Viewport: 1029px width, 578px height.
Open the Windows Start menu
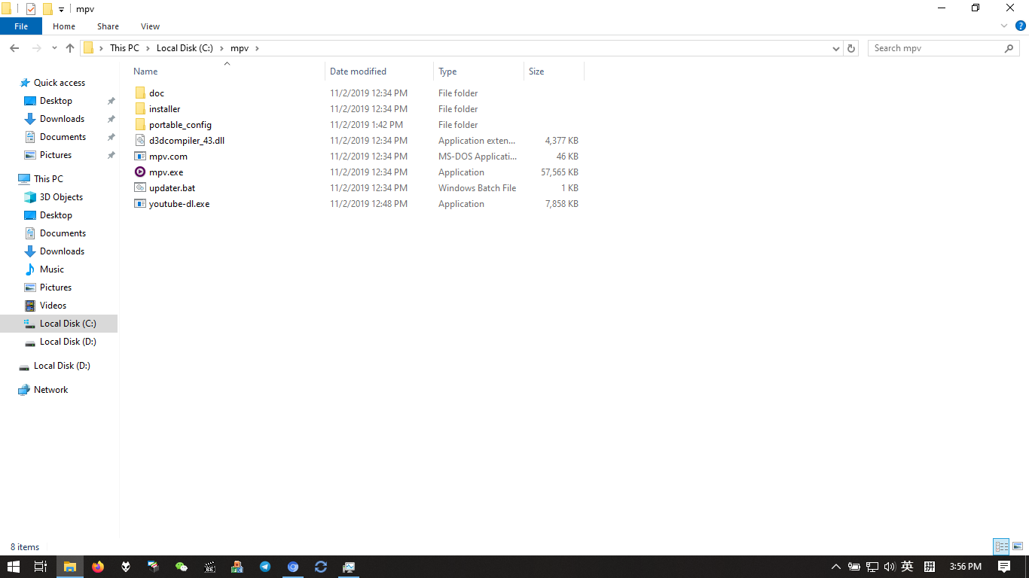pyautogui.click(x=14, y=567)
